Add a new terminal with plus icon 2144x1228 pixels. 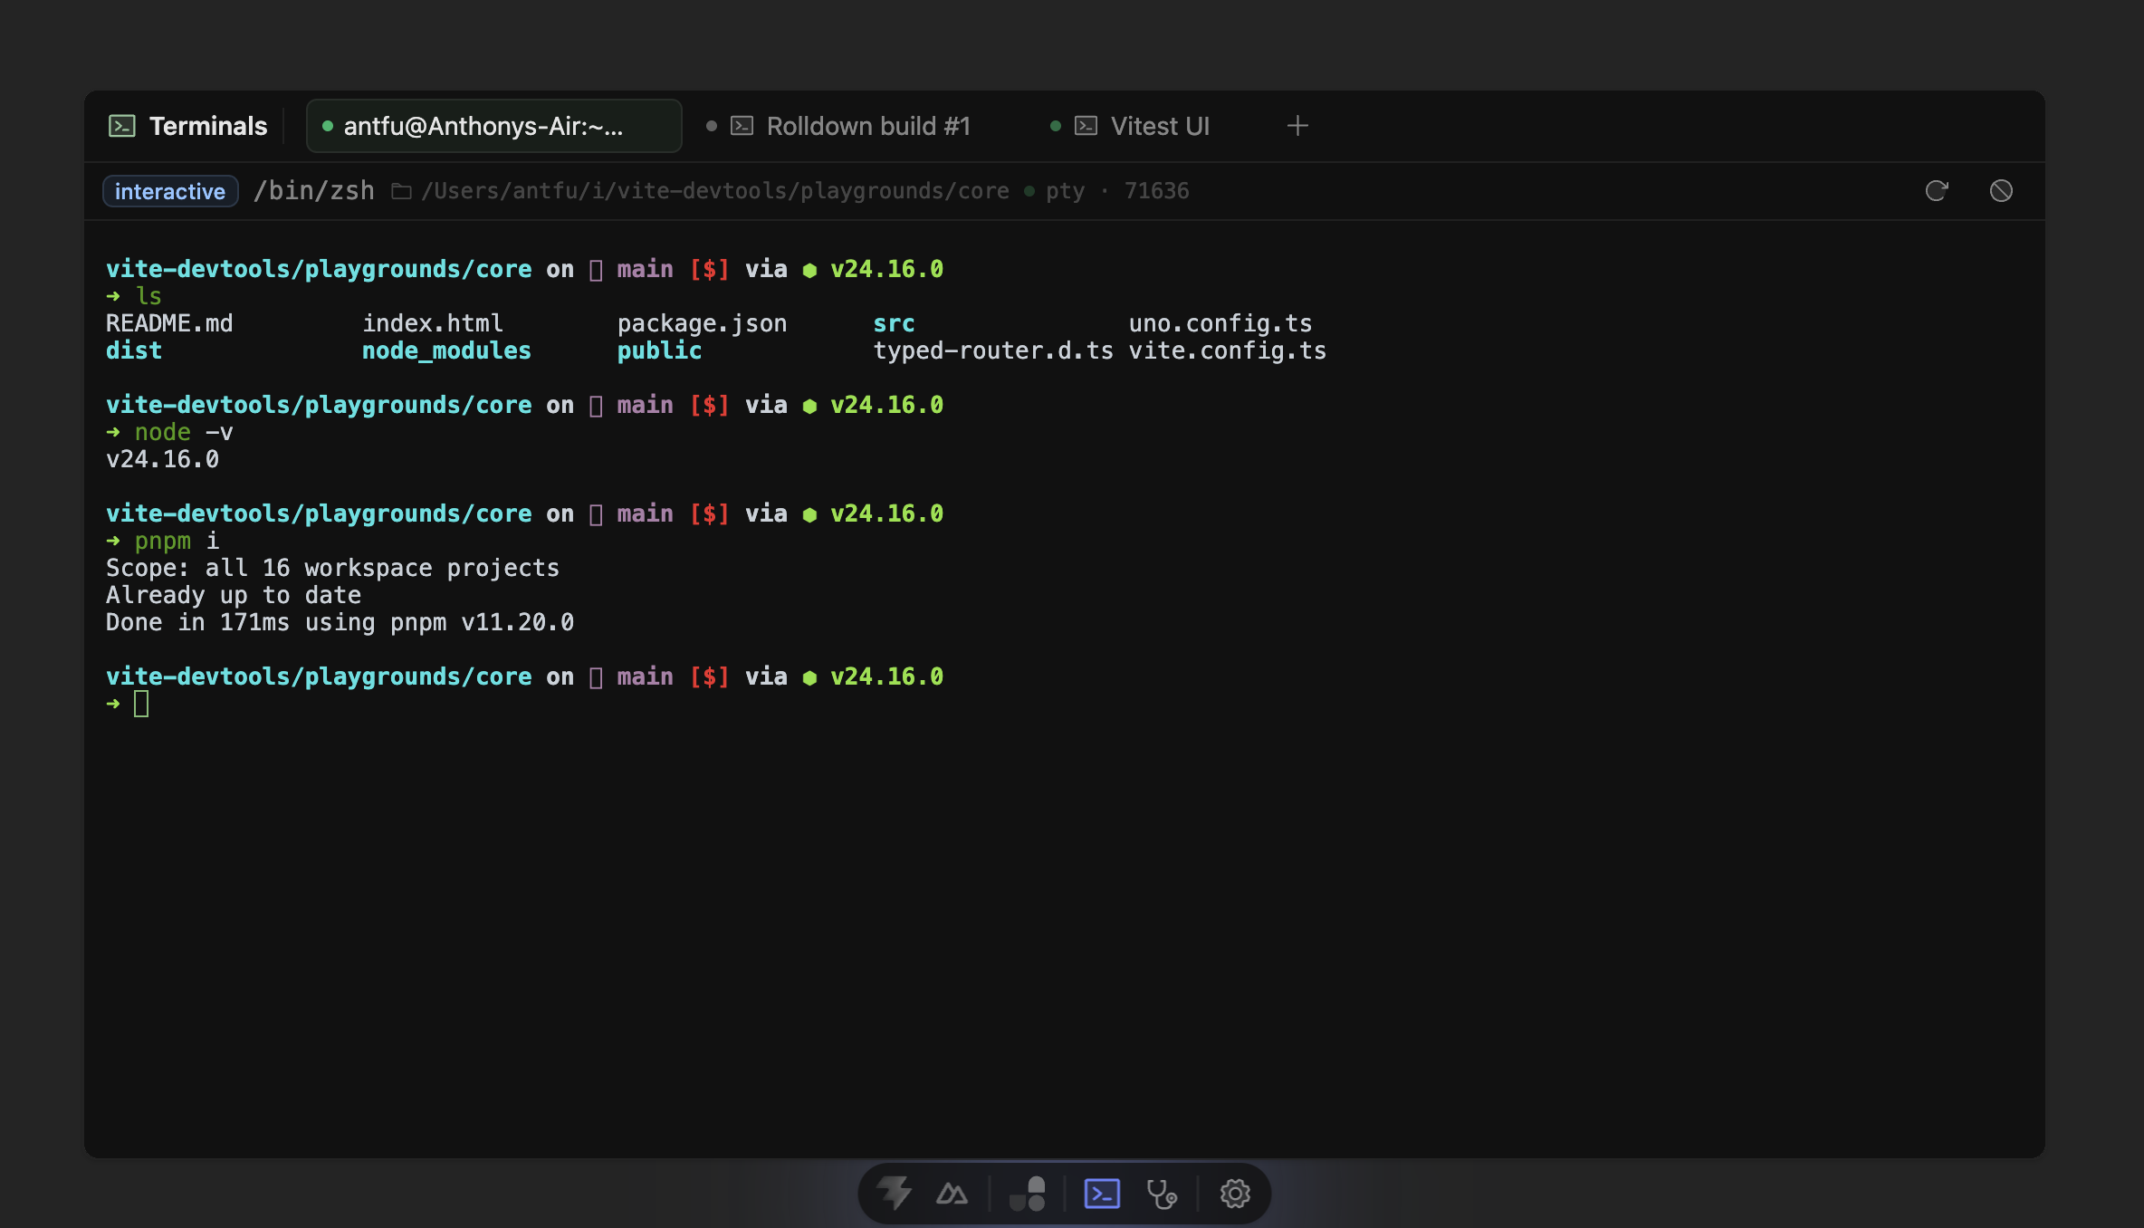[1297, 126]
